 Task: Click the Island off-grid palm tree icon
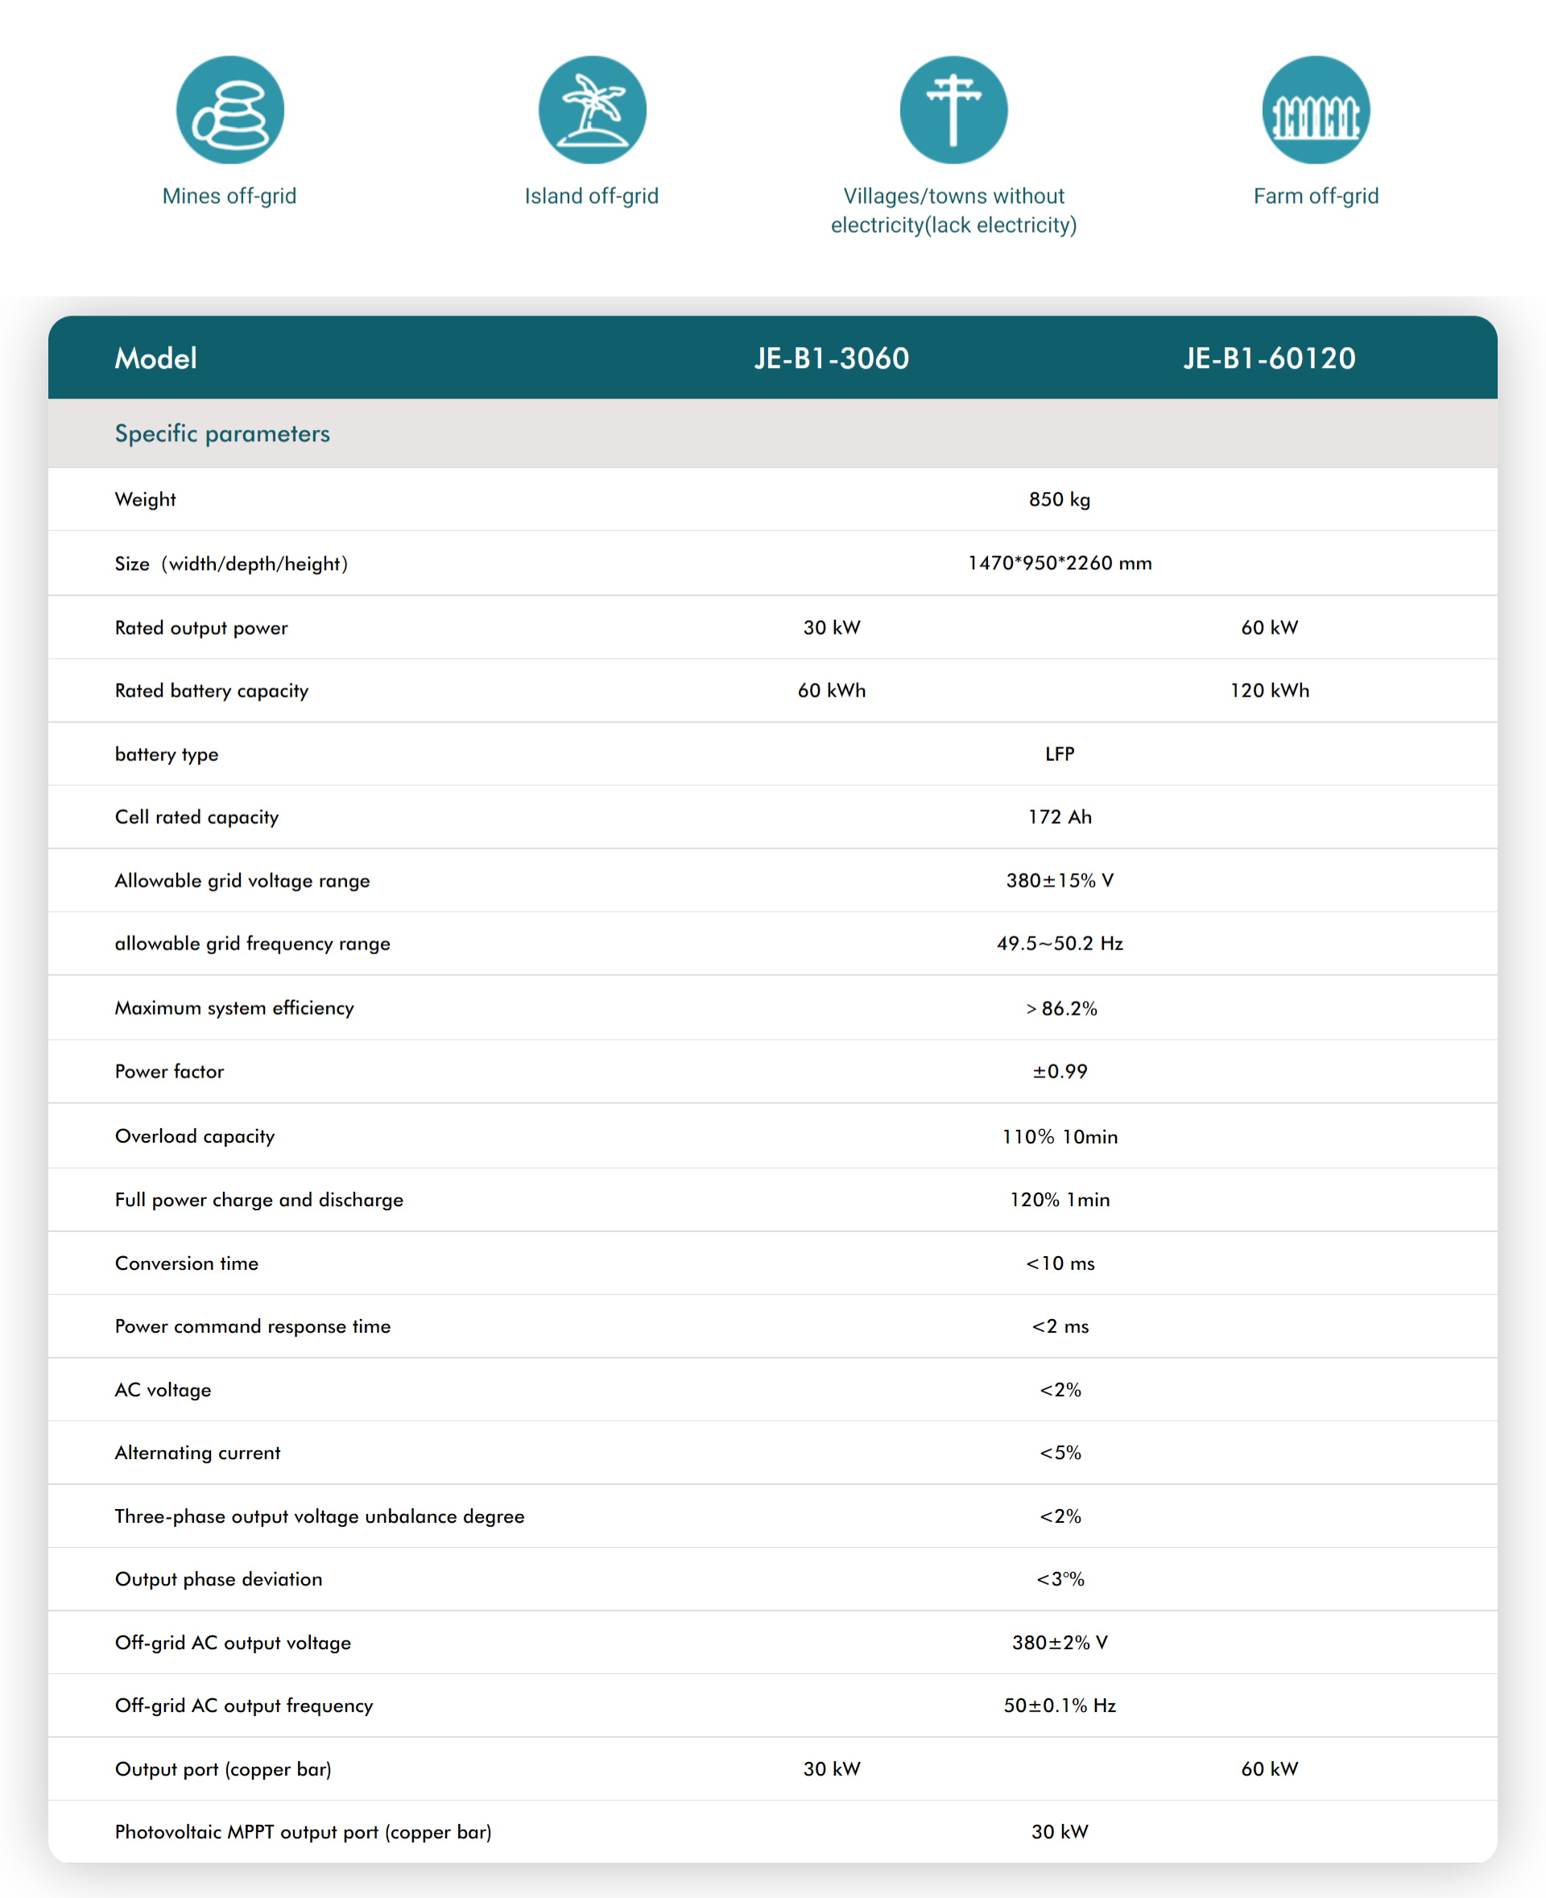point(592,110)
